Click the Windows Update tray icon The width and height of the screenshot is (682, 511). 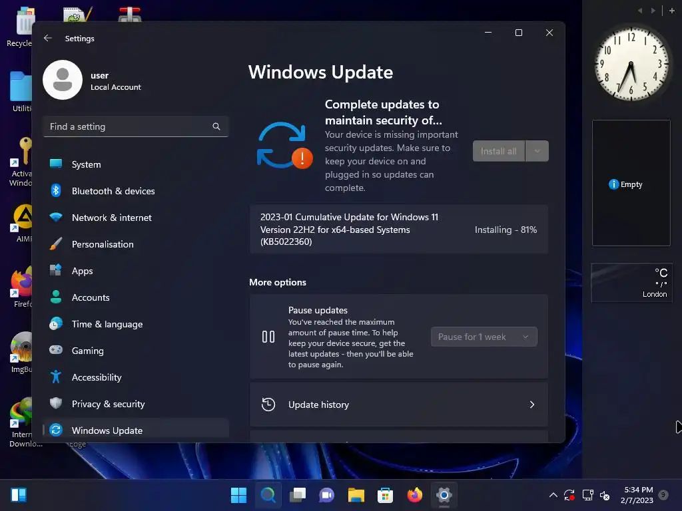pos(569,495)
